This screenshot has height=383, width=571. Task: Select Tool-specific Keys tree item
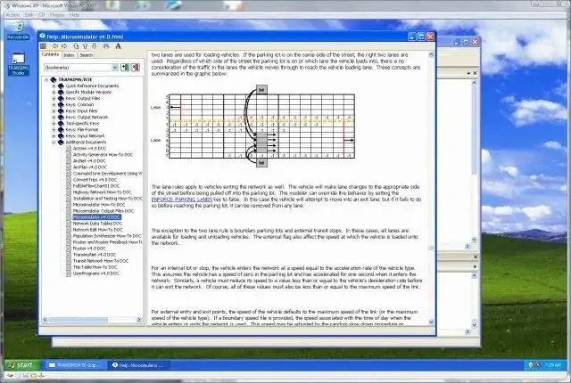(x=82, y=123)
